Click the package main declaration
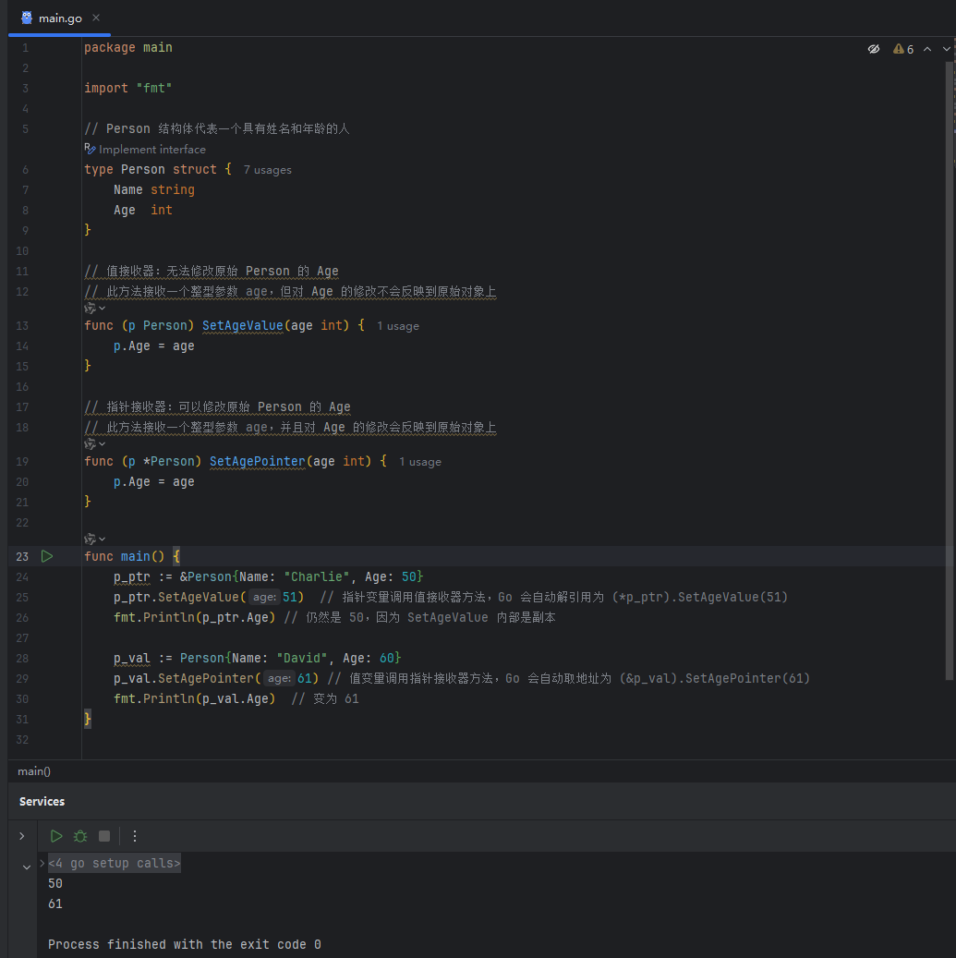The height and width of the screenshot is (958, 956). 128,48
